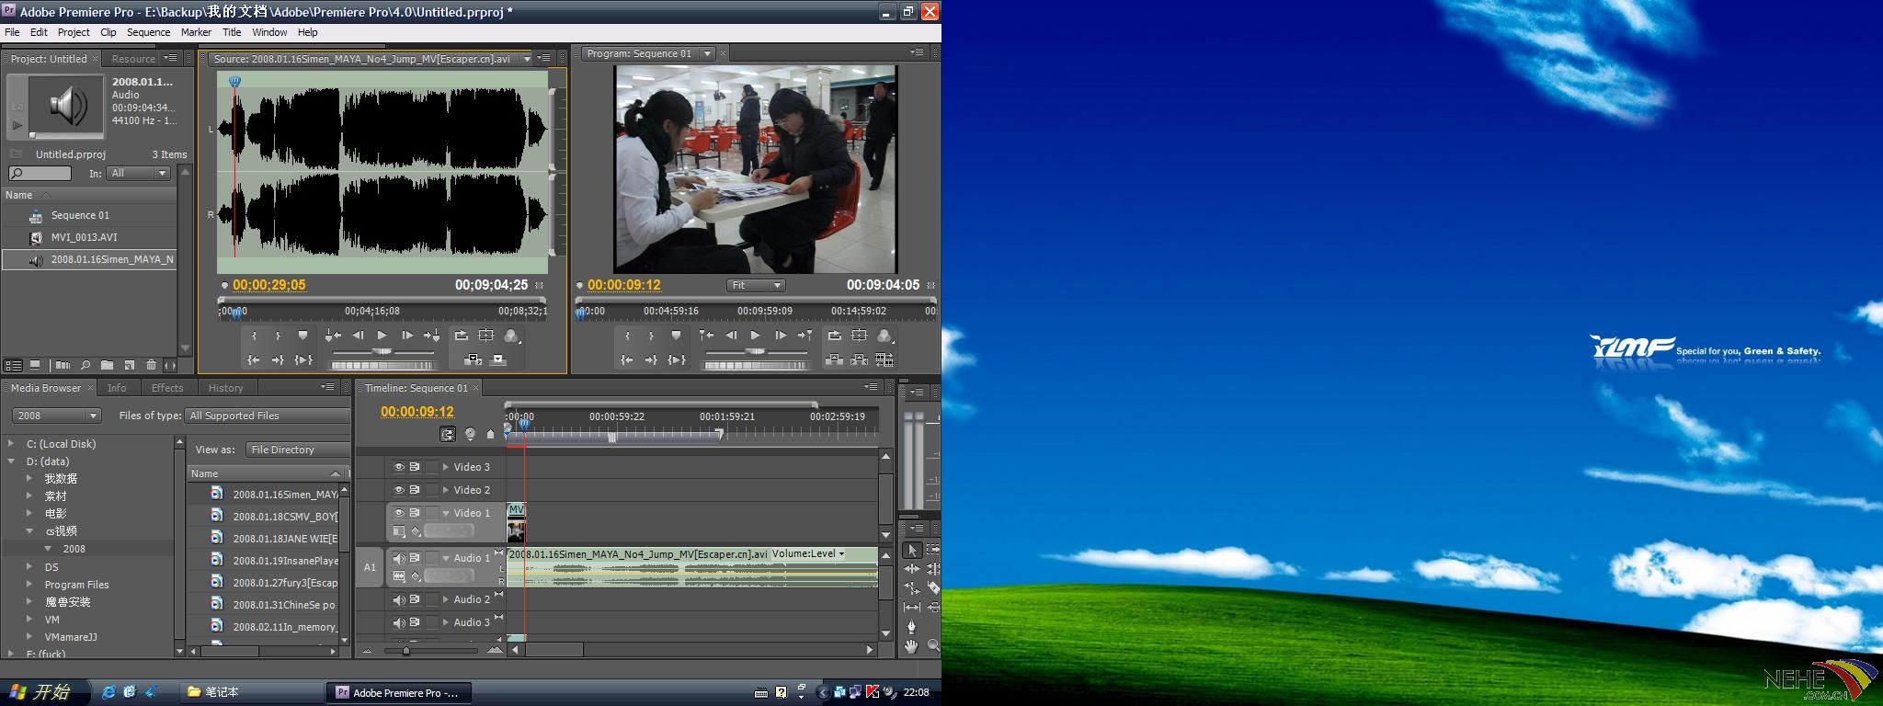Image resolution: width=1883 pixels, height=706 pixels.
Task: Play the sequence in Program monitor
Action: pos(756,336)
